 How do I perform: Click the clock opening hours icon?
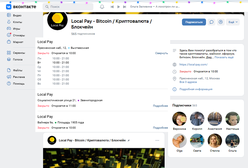pyautogui.click(x=174, y=72)
